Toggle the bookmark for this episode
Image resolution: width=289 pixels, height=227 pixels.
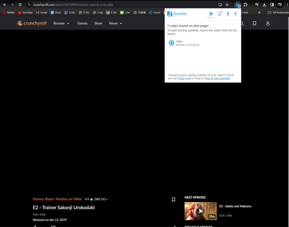pyautogui.click(x=173, y=200)
